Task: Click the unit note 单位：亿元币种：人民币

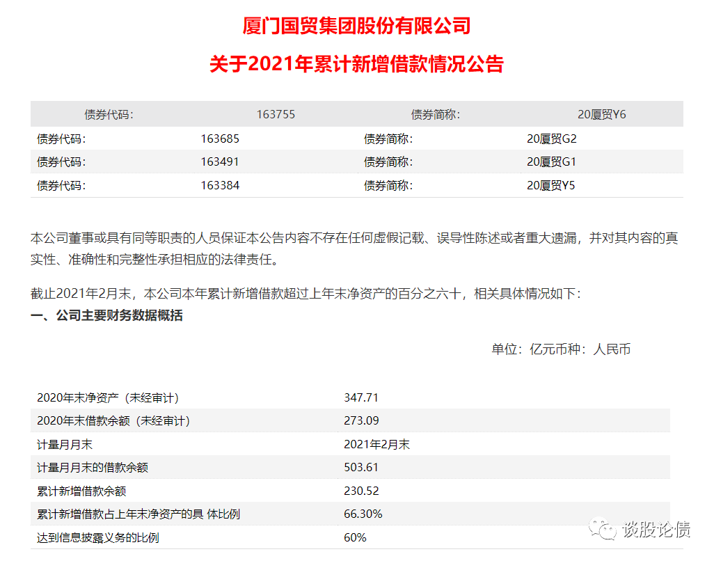Action: (561, 349)
